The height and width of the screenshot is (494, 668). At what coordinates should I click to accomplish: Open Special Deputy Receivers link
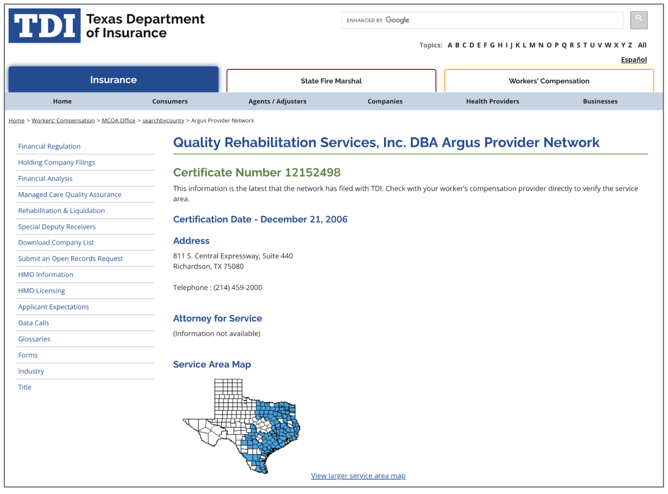pyautogui.click(x=57, y=227)
